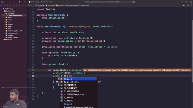Choose ResultState autocomplete suggestion
The width and height of the screenshot is (193, 108).
coord(78,82)
